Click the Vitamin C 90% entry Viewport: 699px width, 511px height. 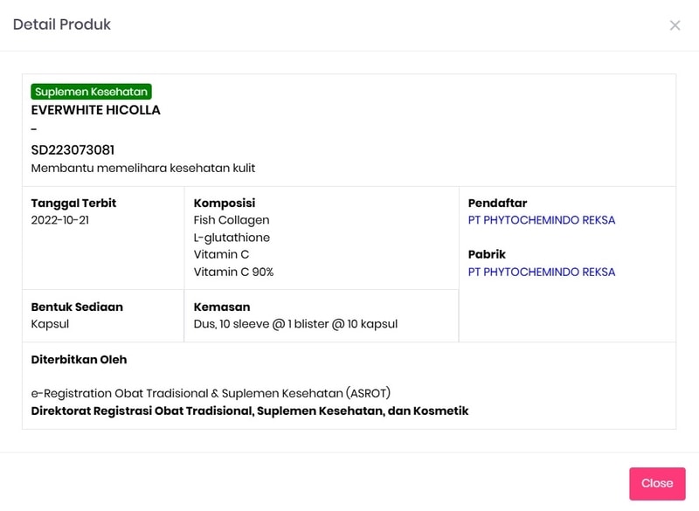click(233, 272)
